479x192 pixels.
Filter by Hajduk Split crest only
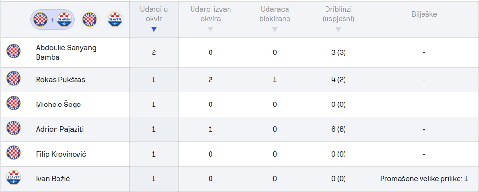(x=90, y=19)
